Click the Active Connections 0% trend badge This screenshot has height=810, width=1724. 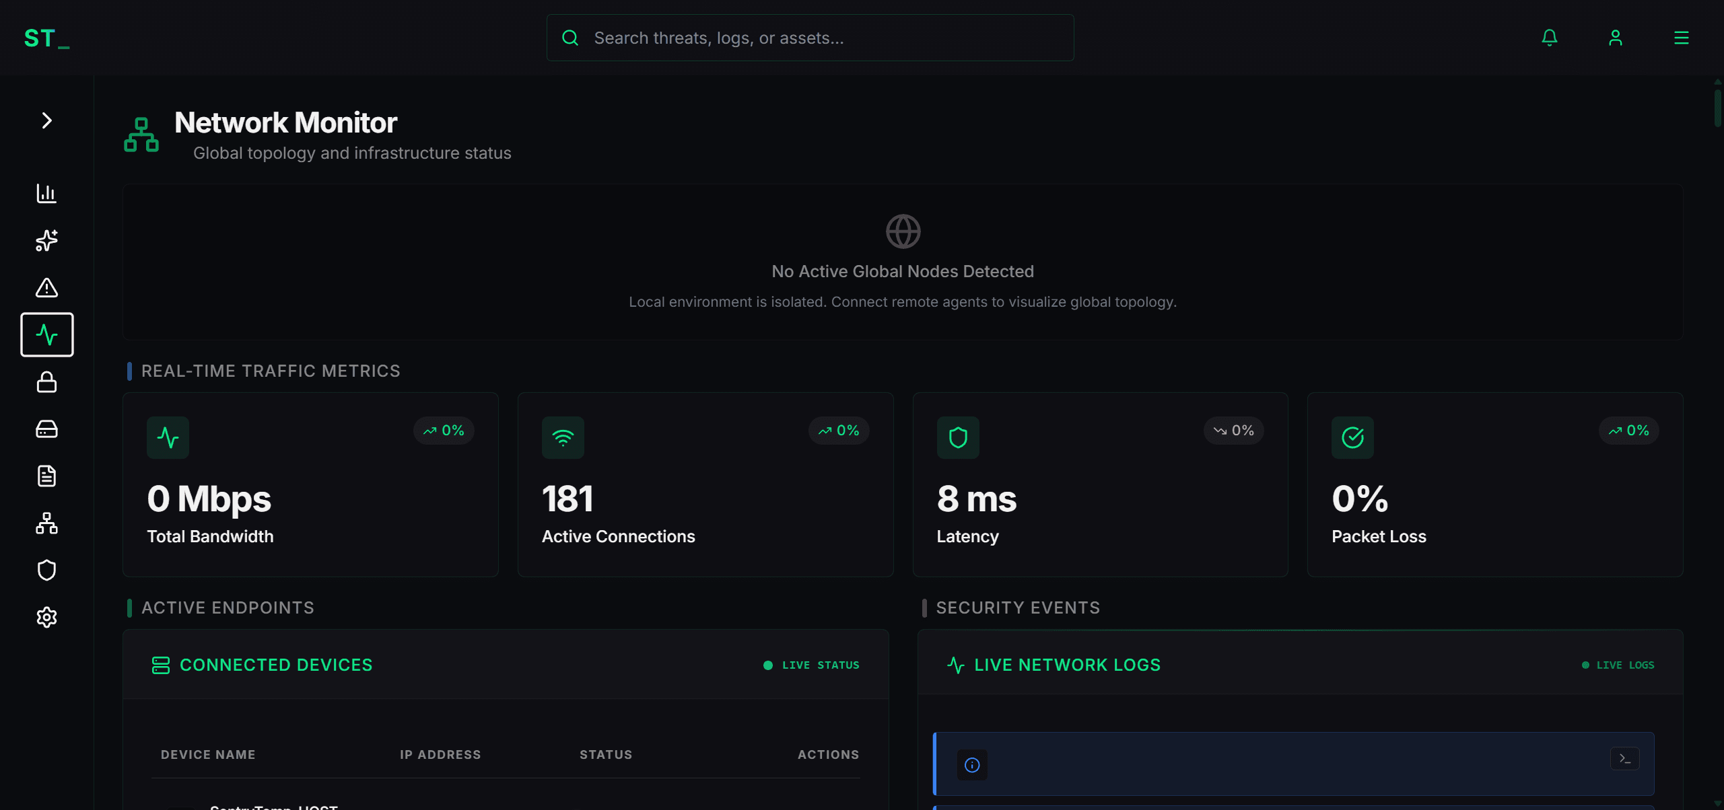click(839, 431)
